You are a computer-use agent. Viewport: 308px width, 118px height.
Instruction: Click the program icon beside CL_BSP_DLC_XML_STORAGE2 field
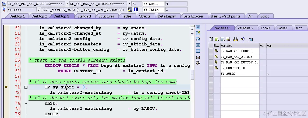tap(4, 4)
